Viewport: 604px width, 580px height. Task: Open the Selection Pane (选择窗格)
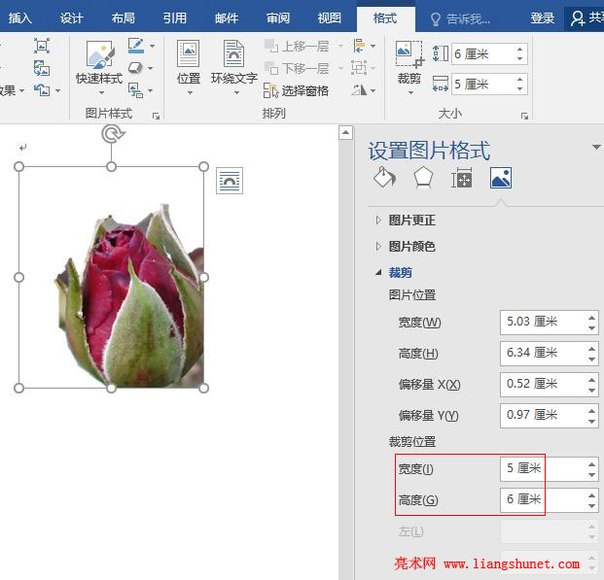click(x=298, y=90)
